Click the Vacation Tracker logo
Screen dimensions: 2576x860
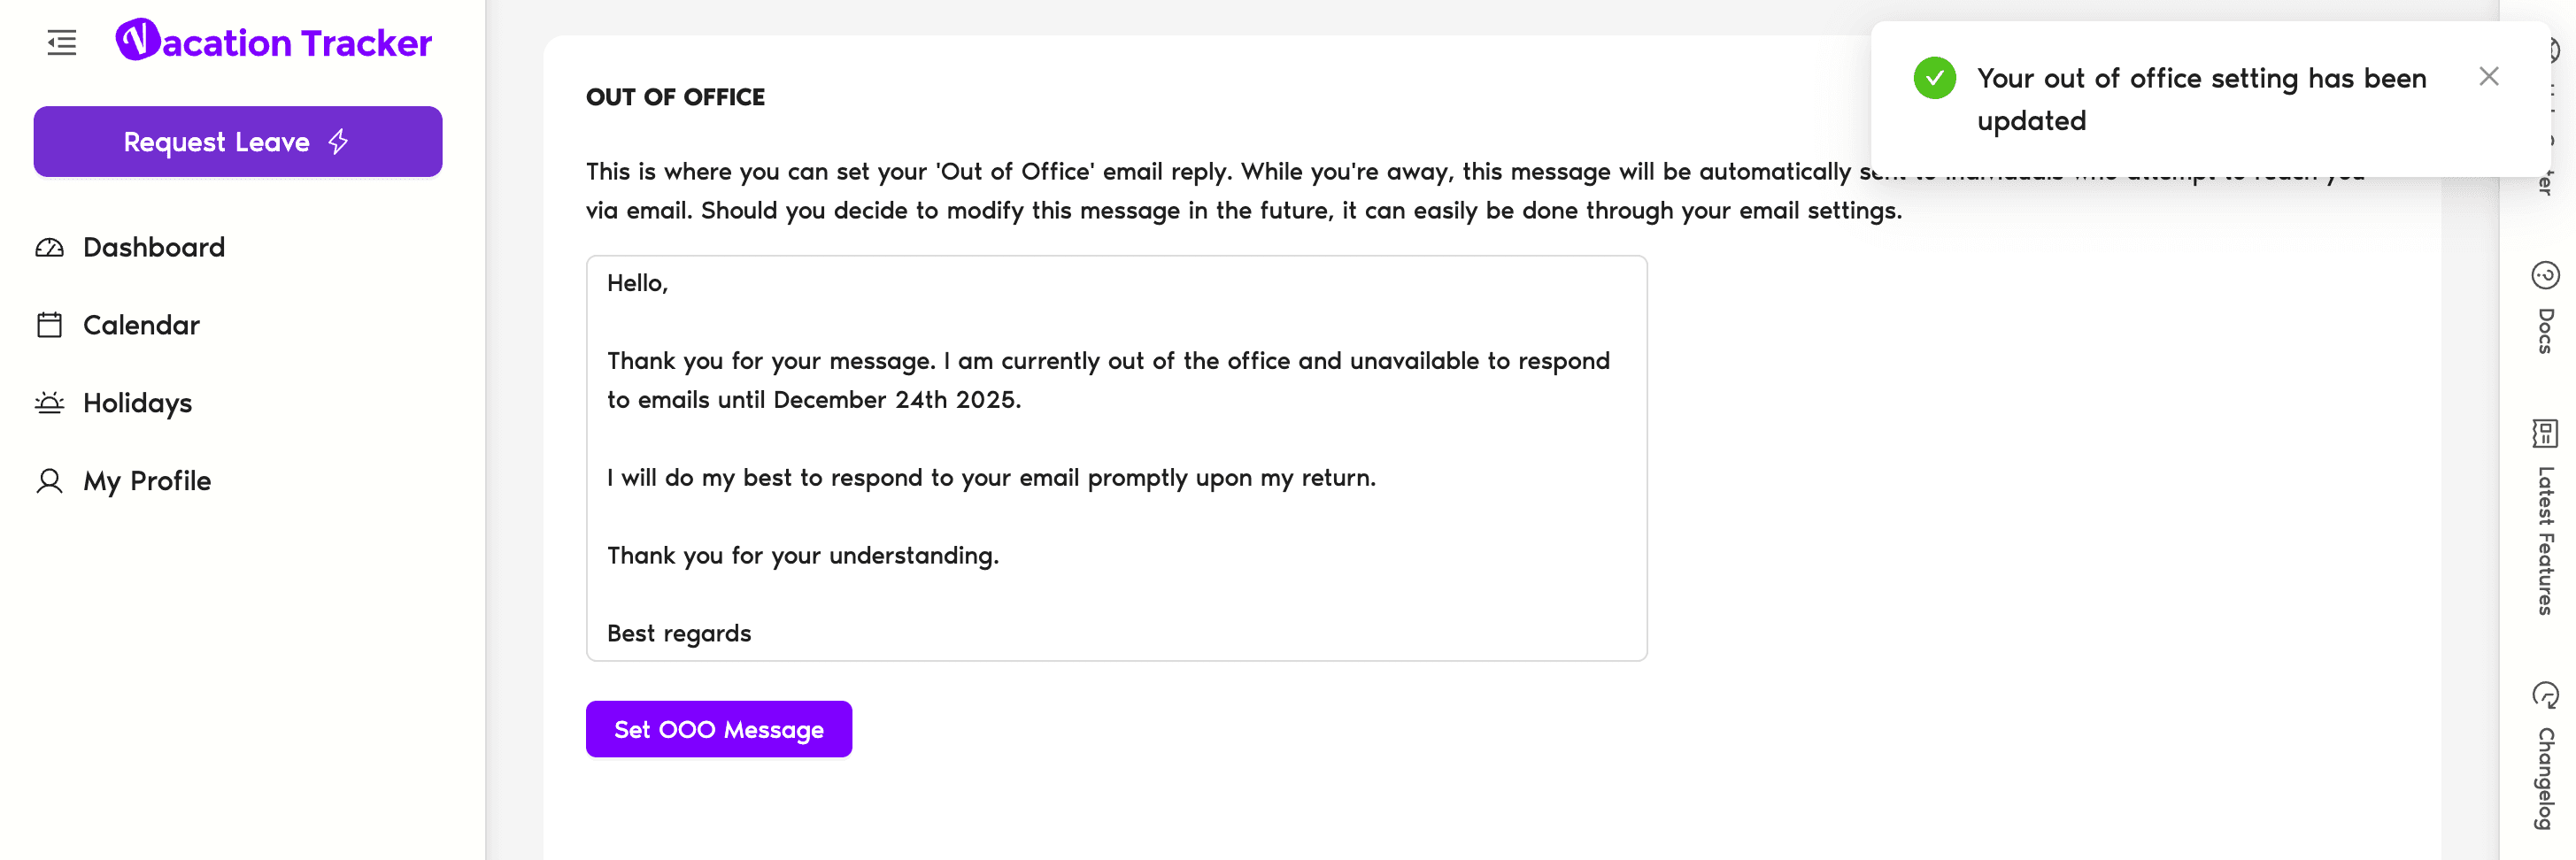274,42
